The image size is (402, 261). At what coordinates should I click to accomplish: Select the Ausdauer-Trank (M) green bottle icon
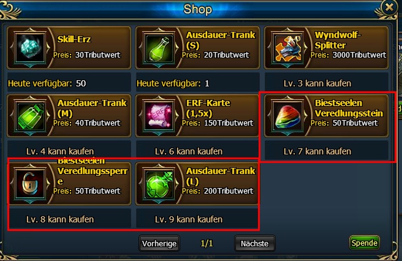(30, 115)
